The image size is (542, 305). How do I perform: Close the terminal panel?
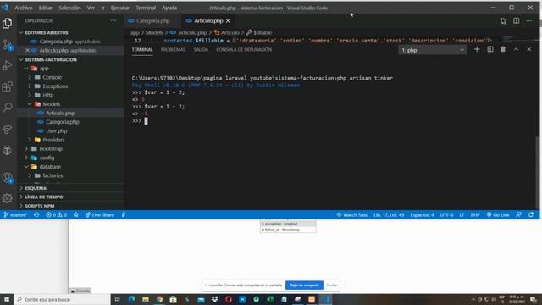pos(529,49)
